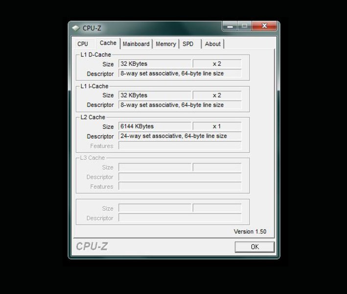This screenshot has height=294, width=347.
Task: Show the About tab
Action: click(213, 44)
